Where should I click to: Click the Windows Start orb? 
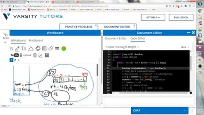[200, 4]
